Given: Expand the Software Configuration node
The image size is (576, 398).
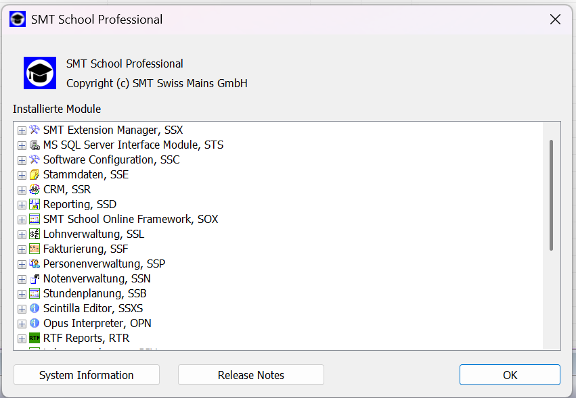Looking at the screenshot, I should coord(22,160).
